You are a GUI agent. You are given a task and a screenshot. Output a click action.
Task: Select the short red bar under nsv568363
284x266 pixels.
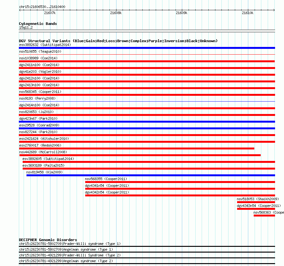click(265, 216)
